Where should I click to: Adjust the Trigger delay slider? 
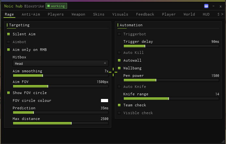pos(171,46)
